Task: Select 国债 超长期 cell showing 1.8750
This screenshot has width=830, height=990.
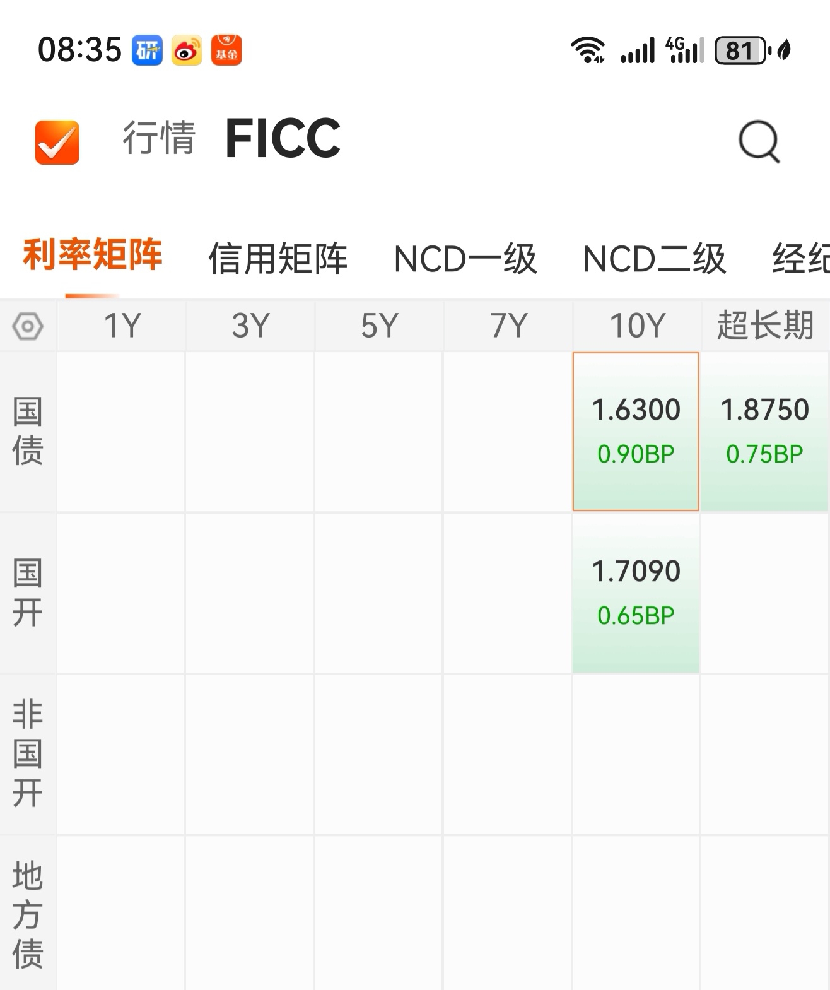Action: 764,432
